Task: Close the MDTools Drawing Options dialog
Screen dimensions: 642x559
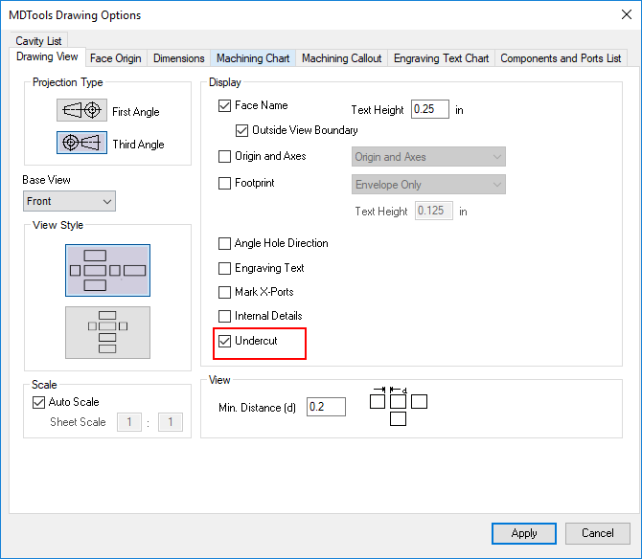Action: tap(627, 14)
